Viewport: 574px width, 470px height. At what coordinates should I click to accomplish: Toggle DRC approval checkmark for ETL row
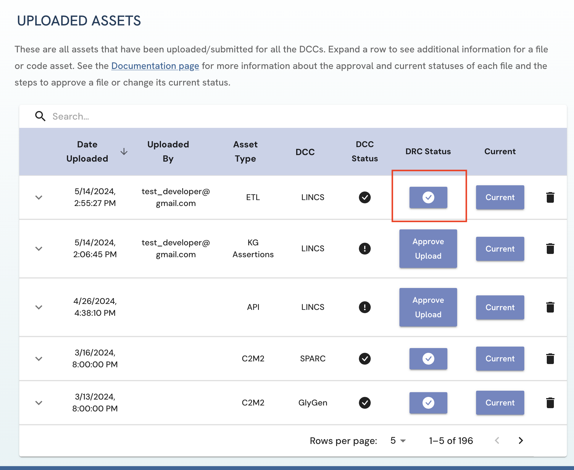tap(428, 197)
